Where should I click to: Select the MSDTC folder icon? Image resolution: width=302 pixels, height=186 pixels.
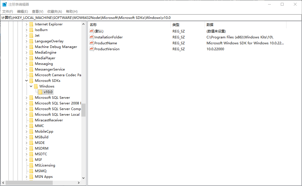[31, 154]
